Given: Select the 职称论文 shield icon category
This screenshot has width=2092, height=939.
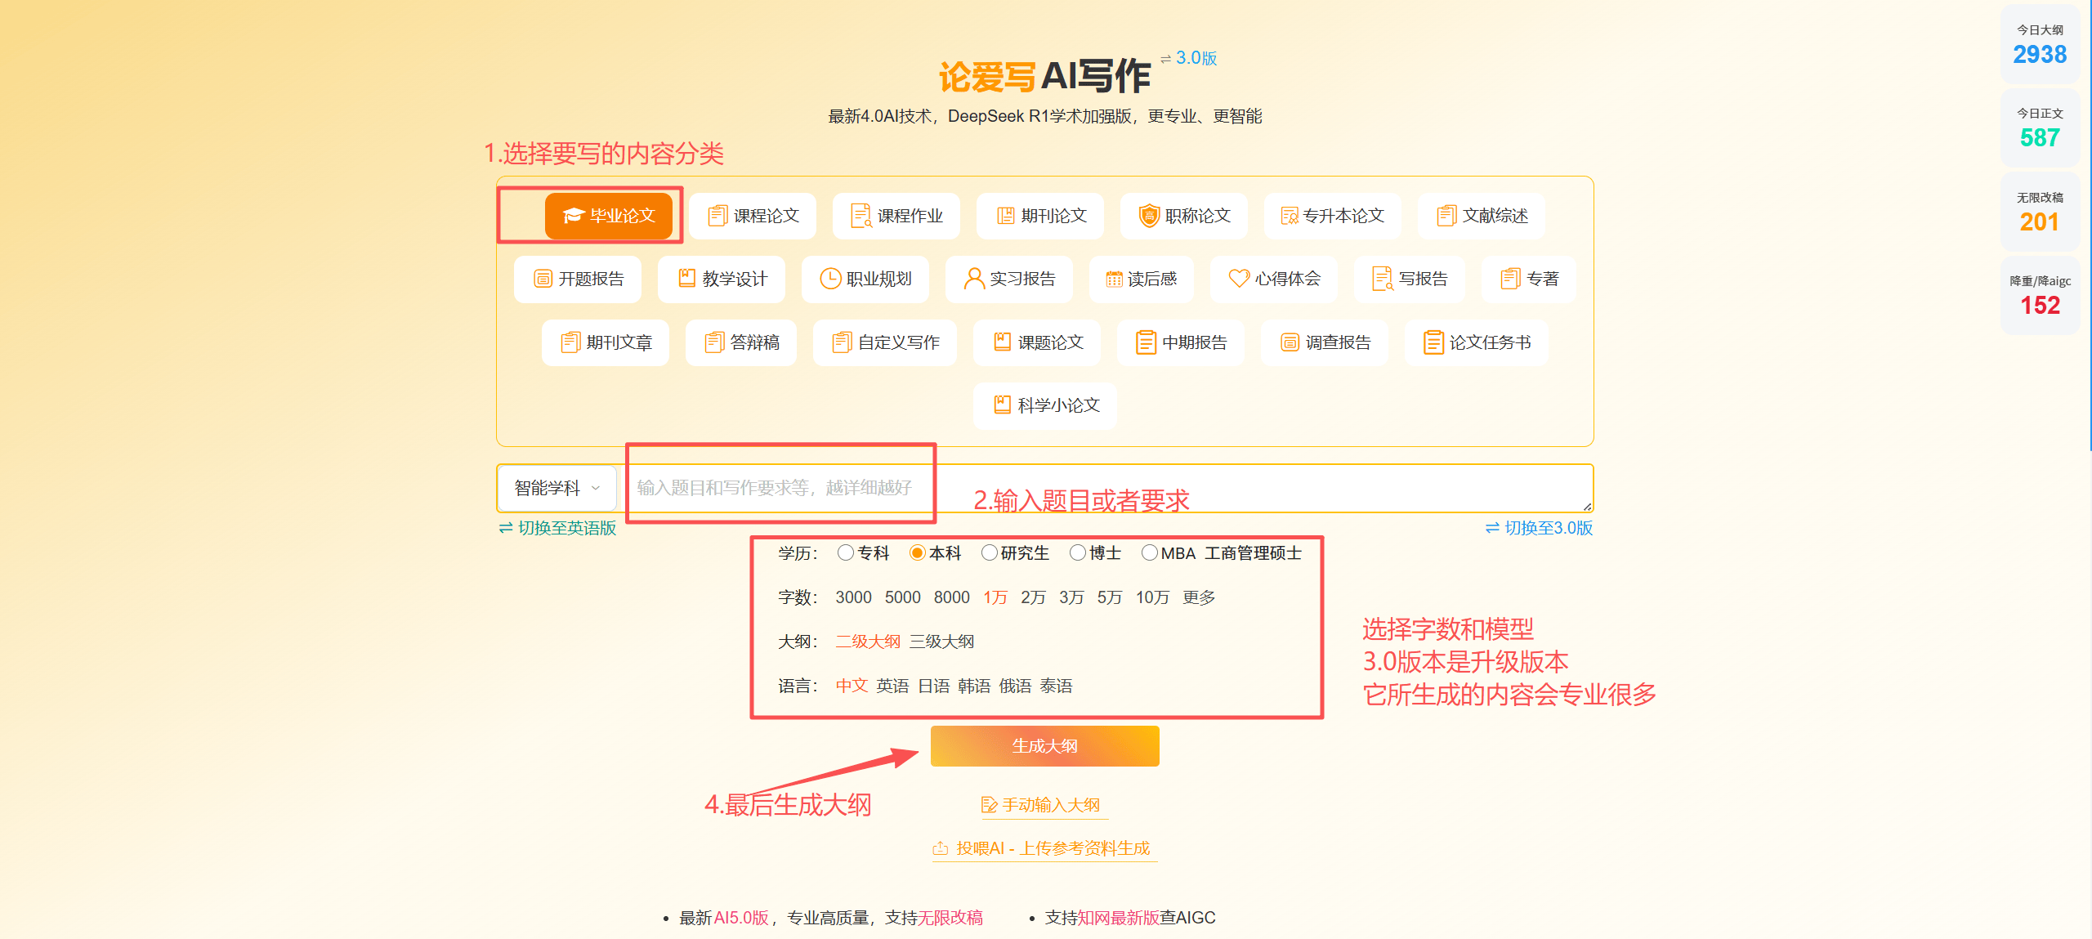Looking at the screenshot, I should 1183,216.
